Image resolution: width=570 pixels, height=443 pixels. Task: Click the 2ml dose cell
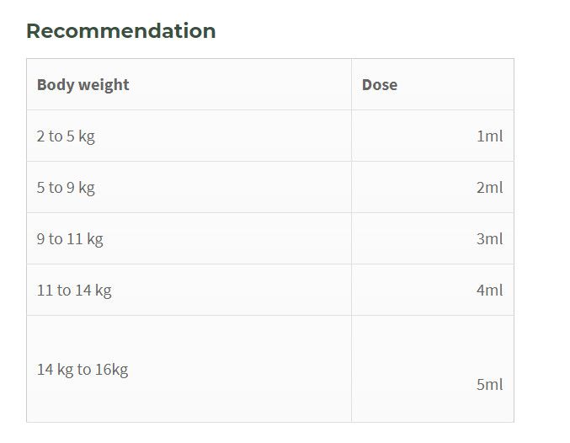click(433, 187)
